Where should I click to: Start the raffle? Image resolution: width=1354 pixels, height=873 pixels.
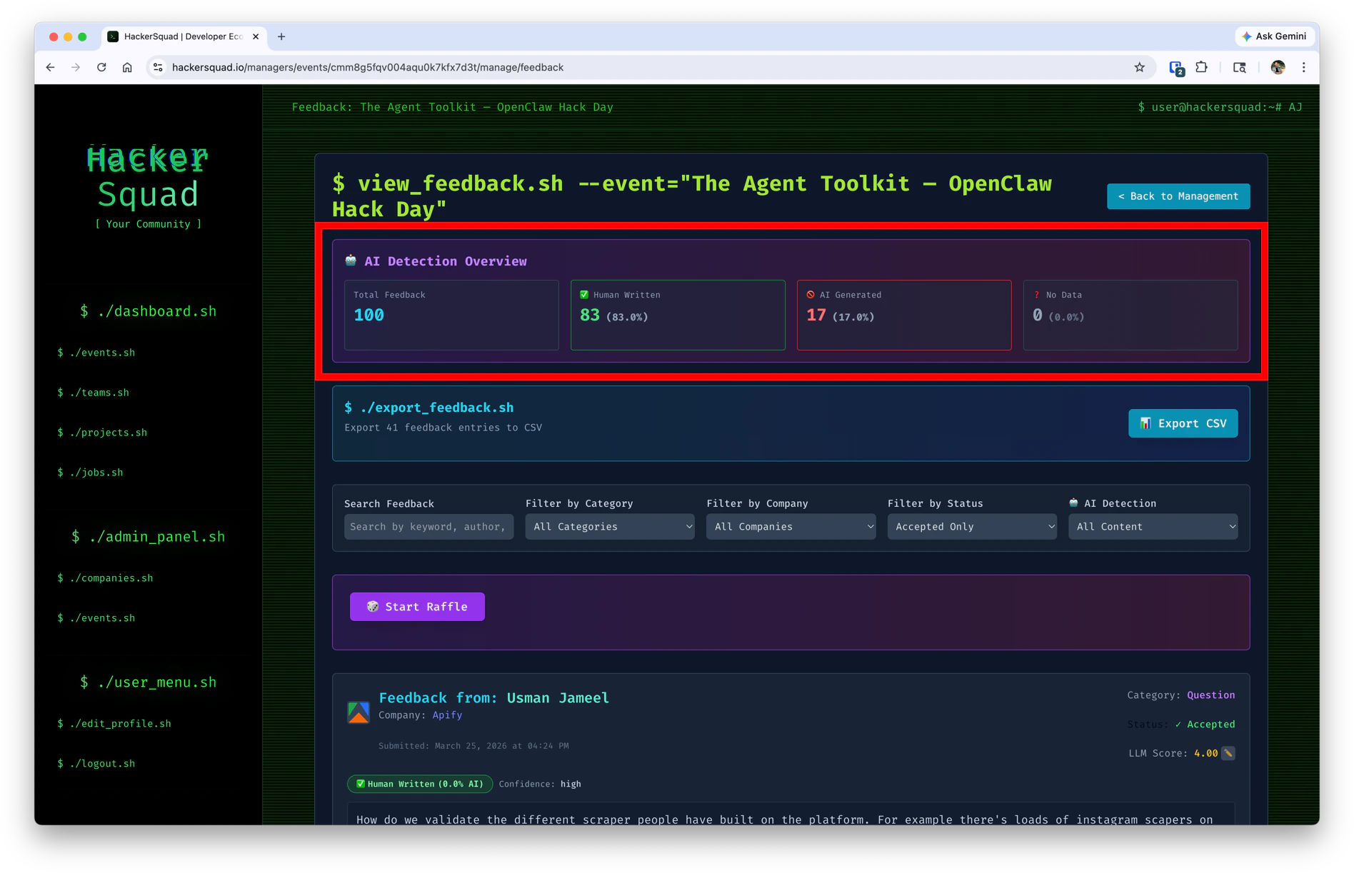point(417,607)
